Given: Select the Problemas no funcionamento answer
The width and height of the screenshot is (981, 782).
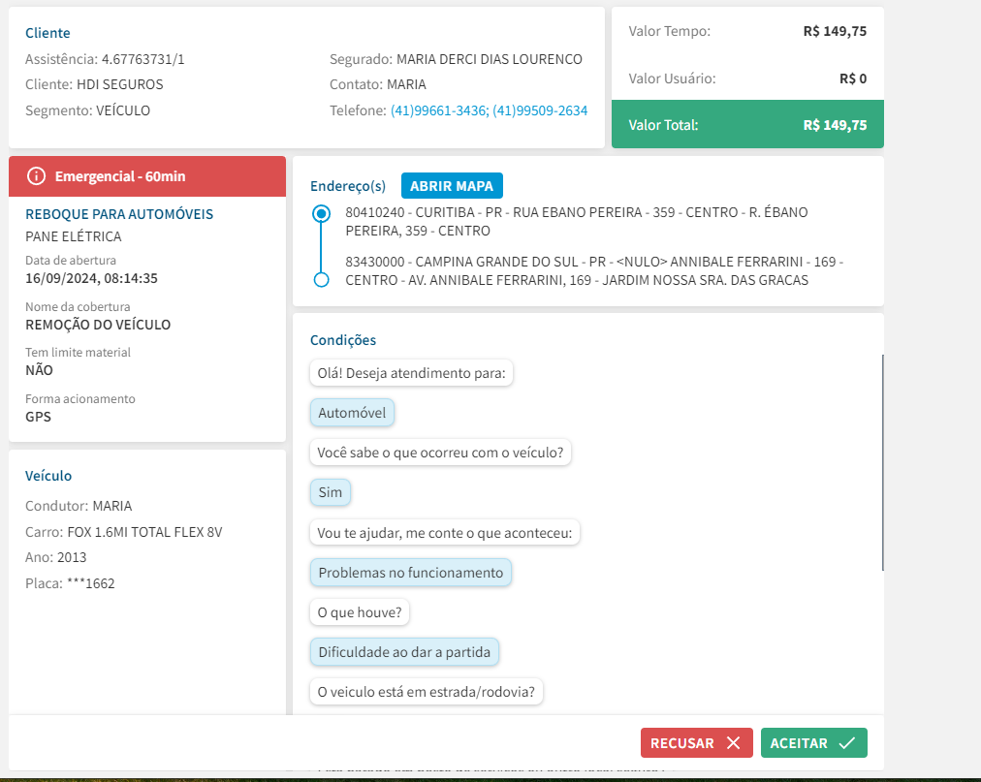Looking at the screenshot, I should pyautogui.click(x=410, y=573).
